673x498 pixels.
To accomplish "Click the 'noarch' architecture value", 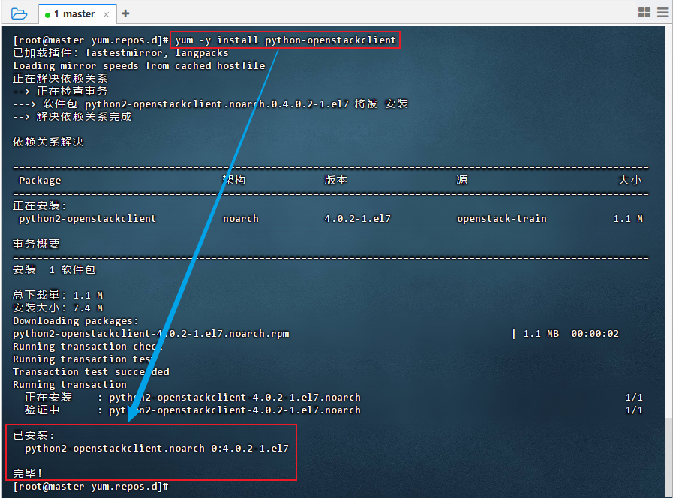I will pos(241,219).
